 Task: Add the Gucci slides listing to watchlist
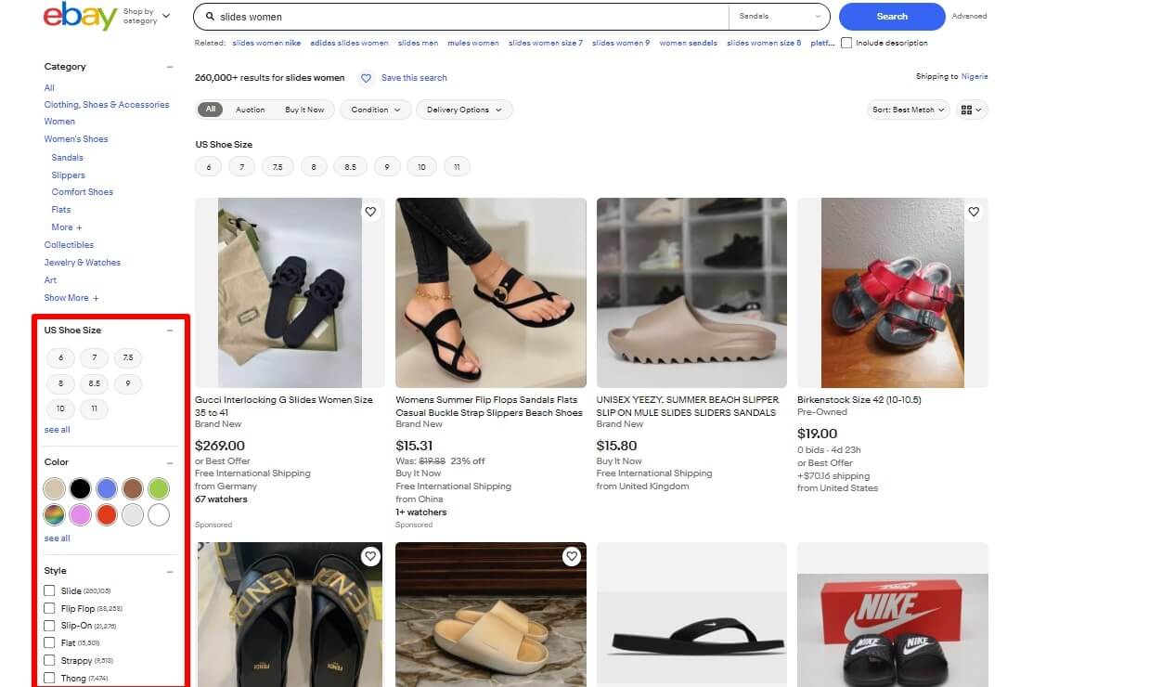pyautogui.click(x=370, y=212)
